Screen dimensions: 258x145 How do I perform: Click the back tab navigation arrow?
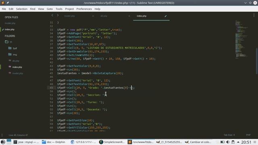pyautogui.click(x=52, y=15)
